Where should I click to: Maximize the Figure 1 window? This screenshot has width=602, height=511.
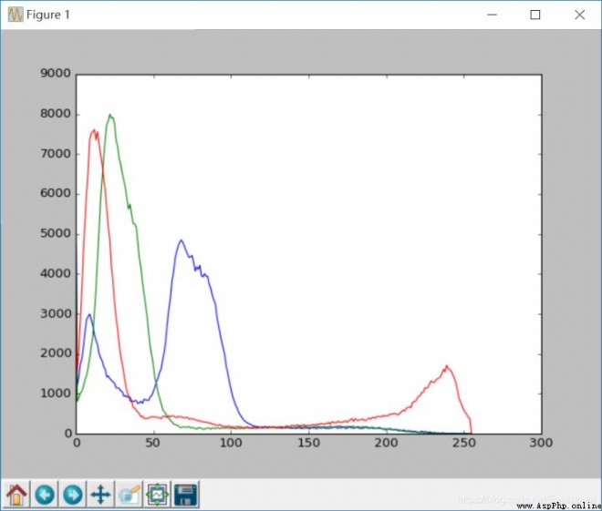click(x=535, y=15)
